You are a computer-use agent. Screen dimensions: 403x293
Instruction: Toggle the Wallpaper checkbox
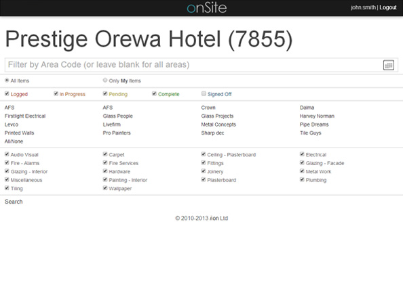105,188
